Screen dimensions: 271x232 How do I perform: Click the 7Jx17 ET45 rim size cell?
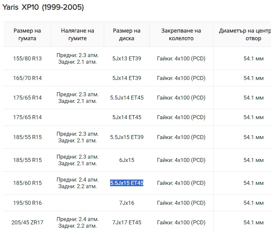point(127,222)
